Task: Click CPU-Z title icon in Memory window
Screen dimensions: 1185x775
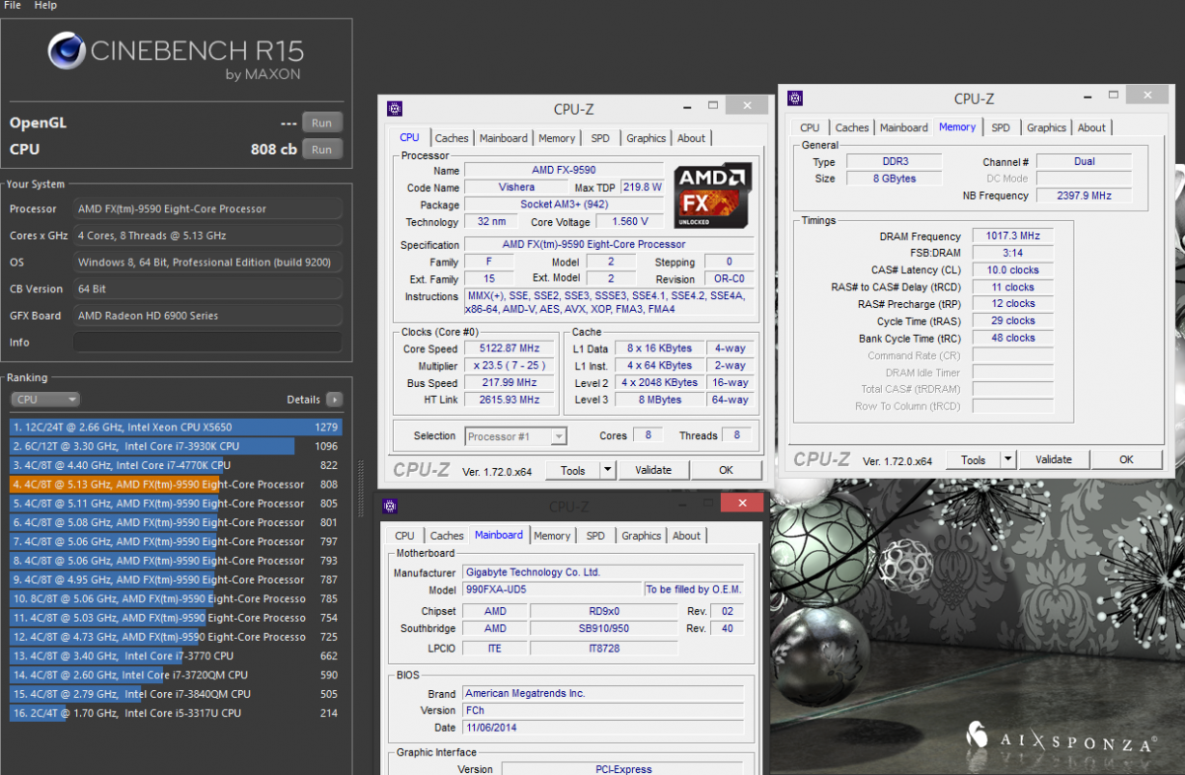Action: point(795,98)
